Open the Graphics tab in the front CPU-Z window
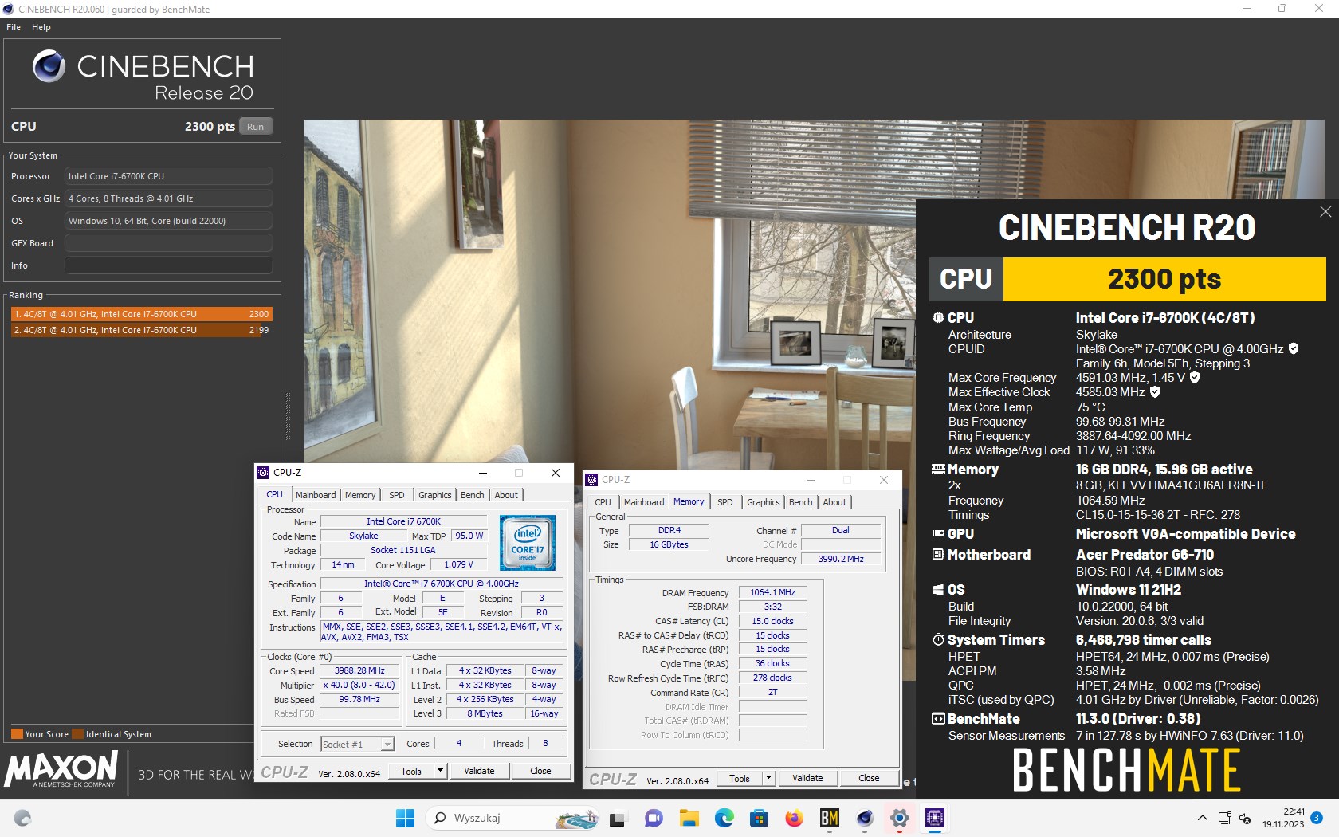The height and width of the screenshot is (837, 1339). pyautogui.click(x=435, y=495)
